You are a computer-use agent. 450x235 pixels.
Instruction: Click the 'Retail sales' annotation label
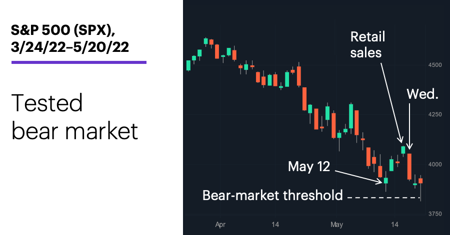(367, 44)
